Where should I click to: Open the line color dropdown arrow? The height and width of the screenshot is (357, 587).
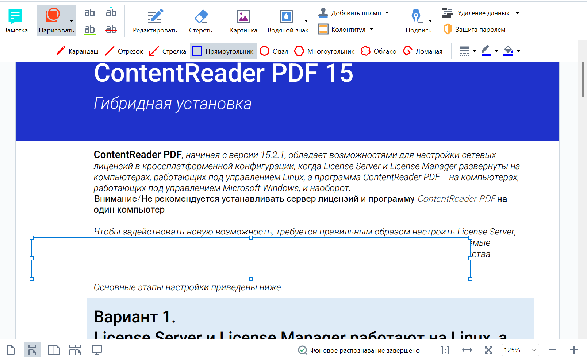coord(496,51)
